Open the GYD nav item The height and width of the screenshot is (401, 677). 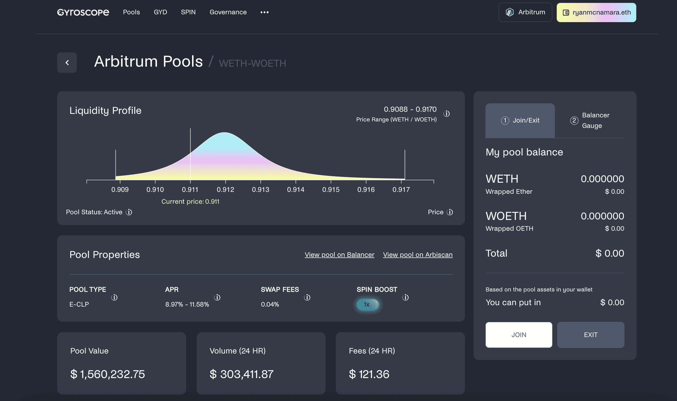(x=160, y=12)
